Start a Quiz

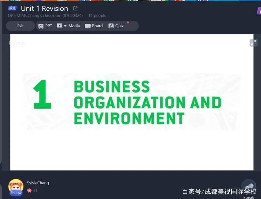[116, 26]
